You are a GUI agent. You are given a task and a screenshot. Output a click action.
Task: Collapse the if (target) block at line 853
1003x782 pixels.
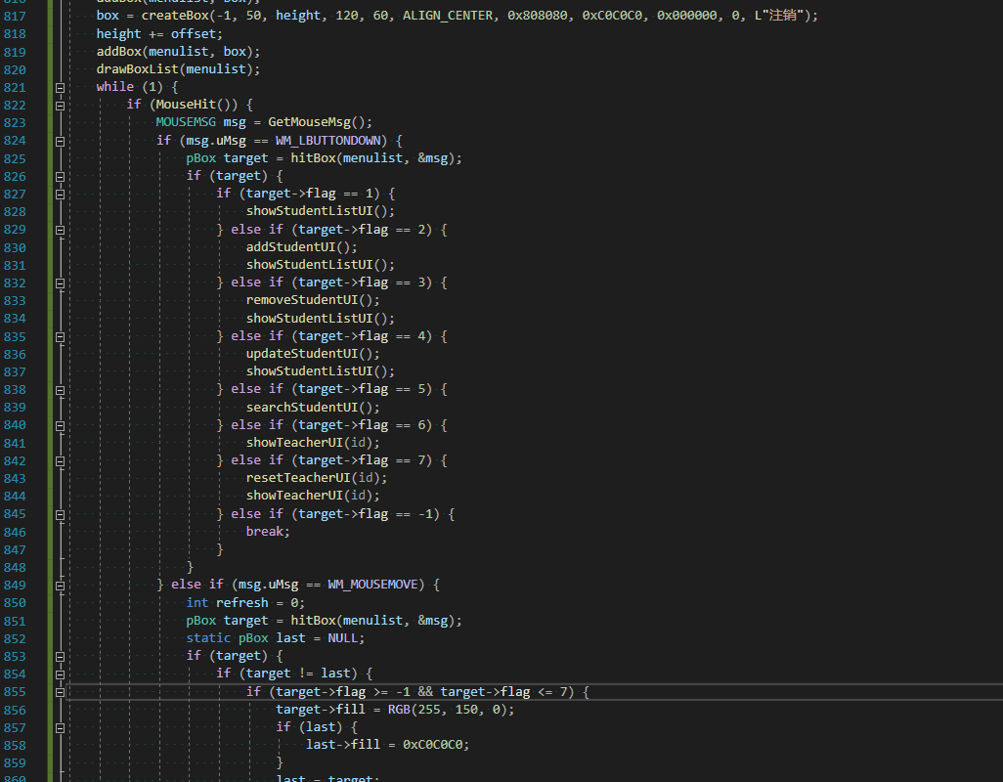(61, 657)
